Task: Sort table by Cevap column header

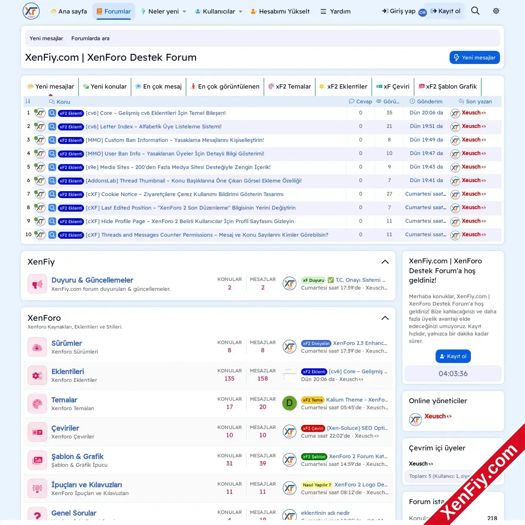Action: [x=361, y=101]
